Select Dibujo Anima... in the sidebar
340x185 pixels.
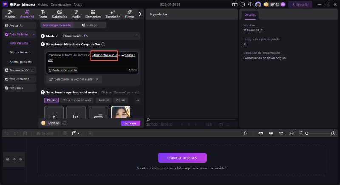coord(20,52)
